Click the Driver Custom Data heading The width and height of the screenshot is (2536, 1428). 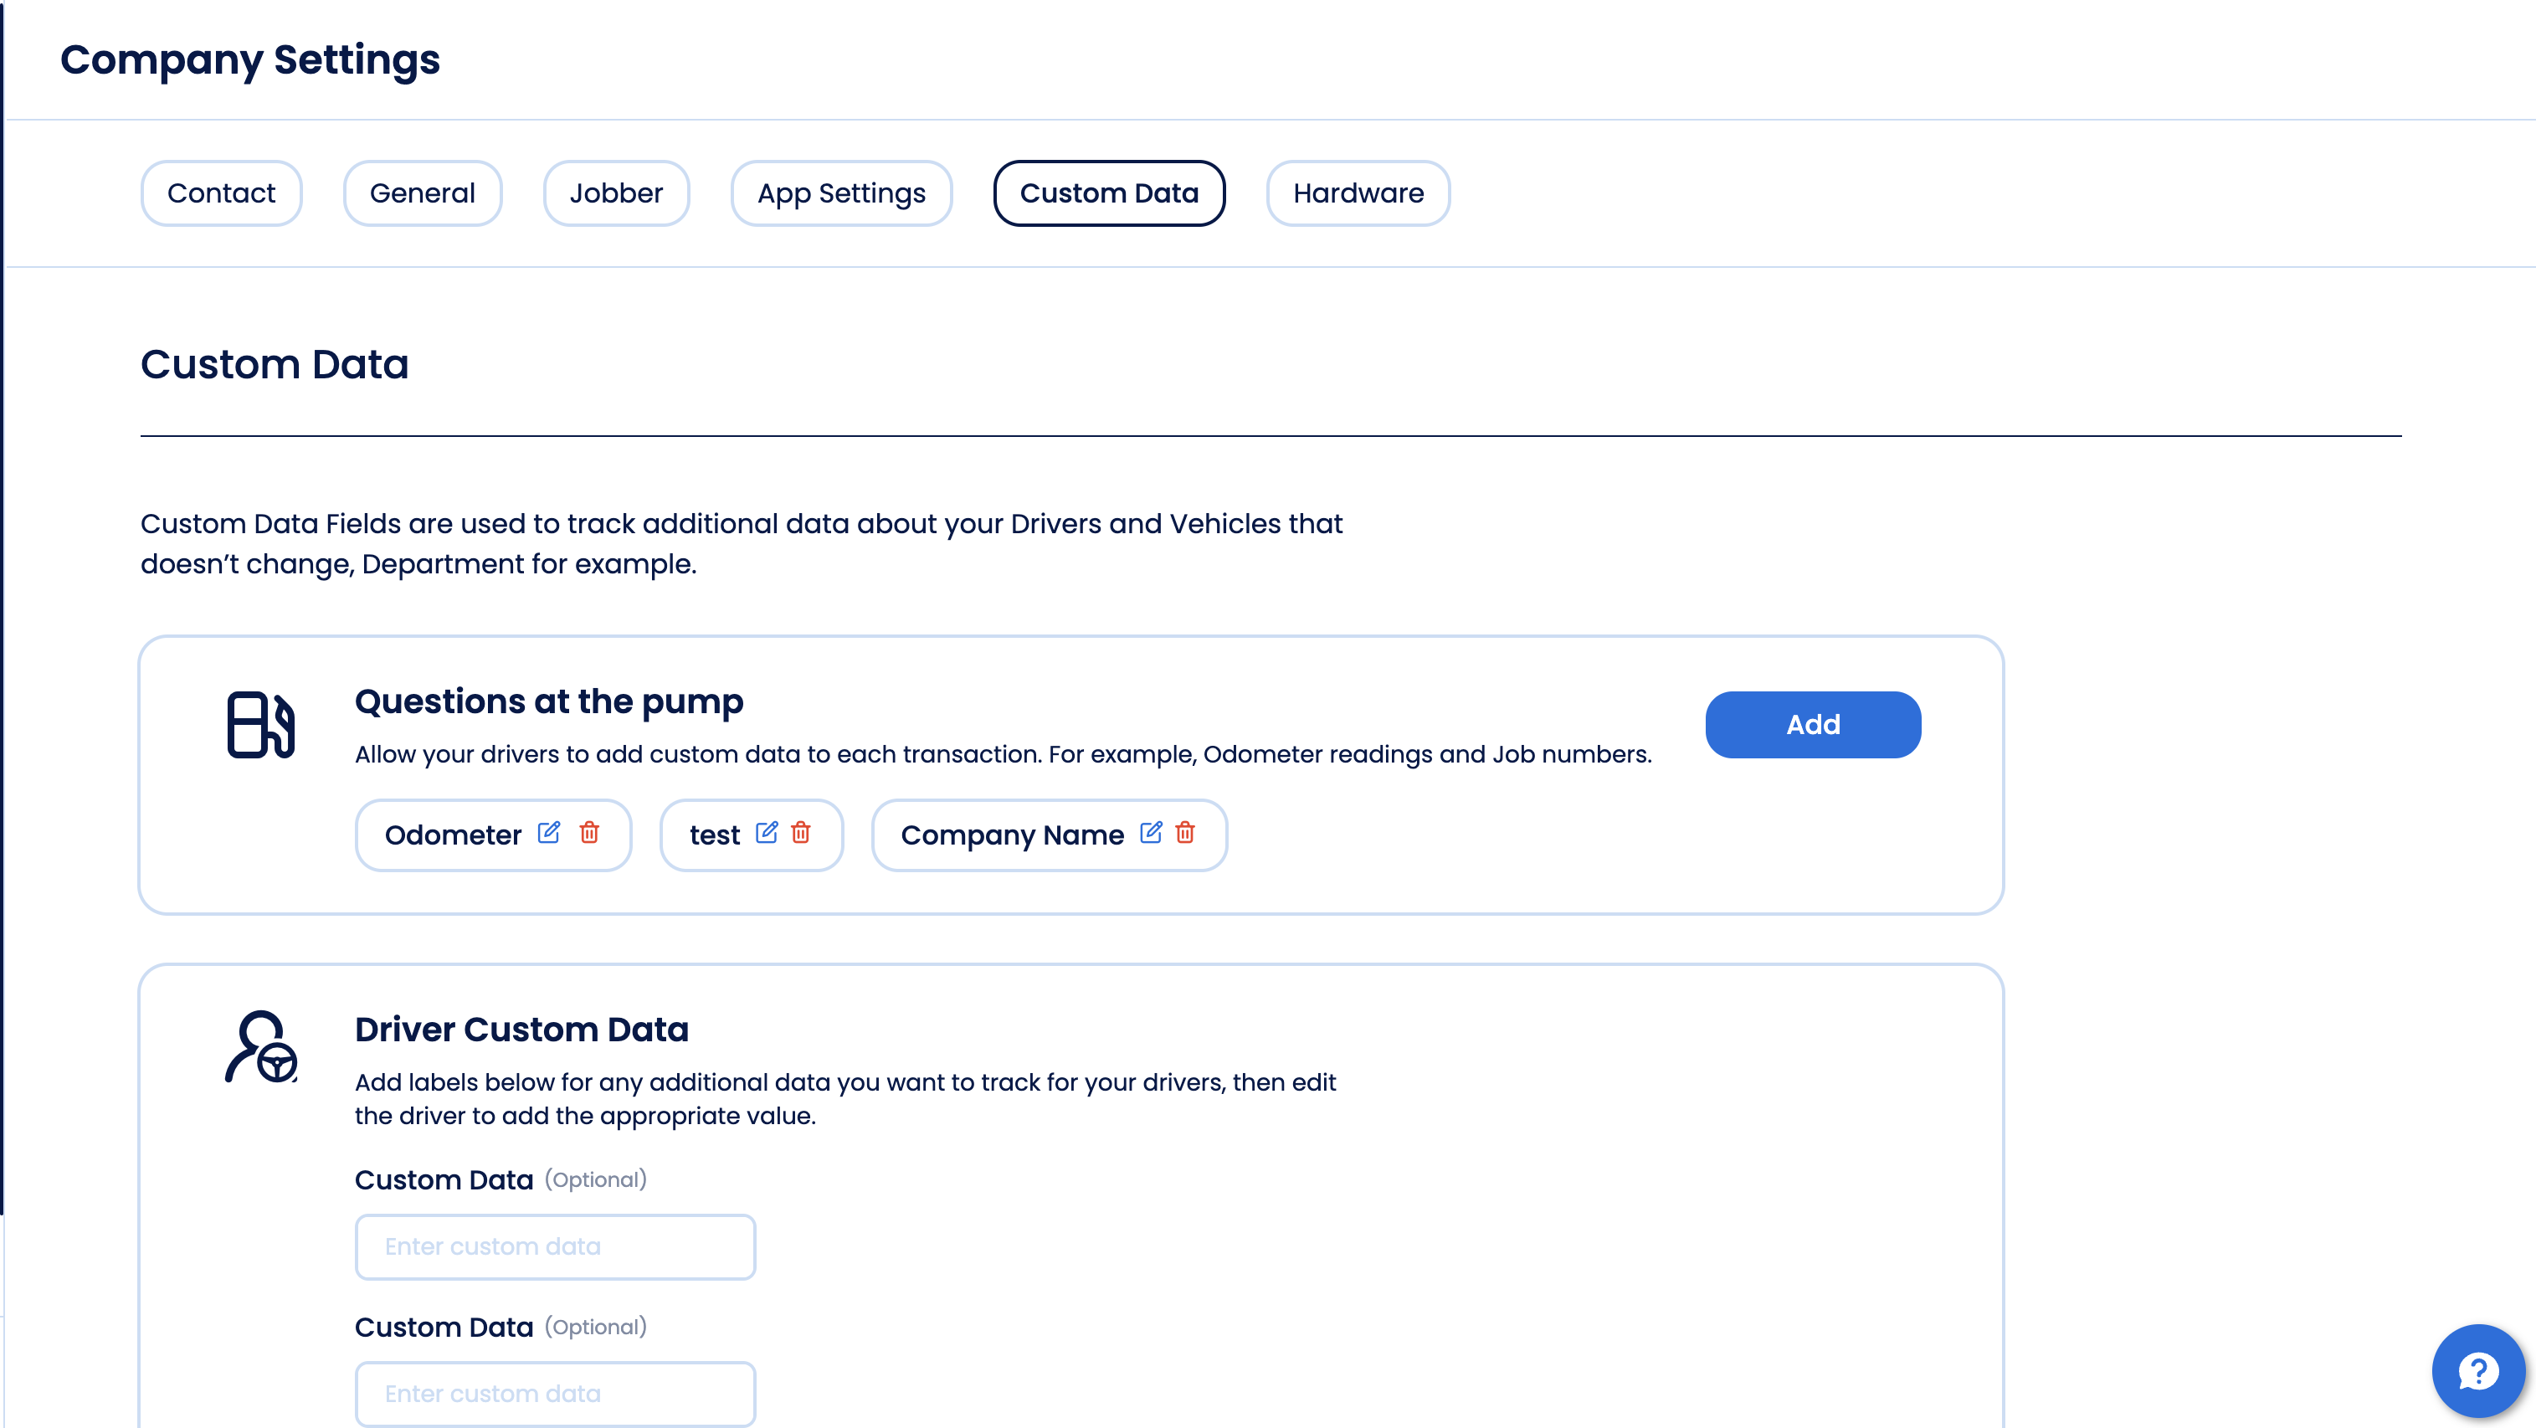click(x=521, y=1029)
